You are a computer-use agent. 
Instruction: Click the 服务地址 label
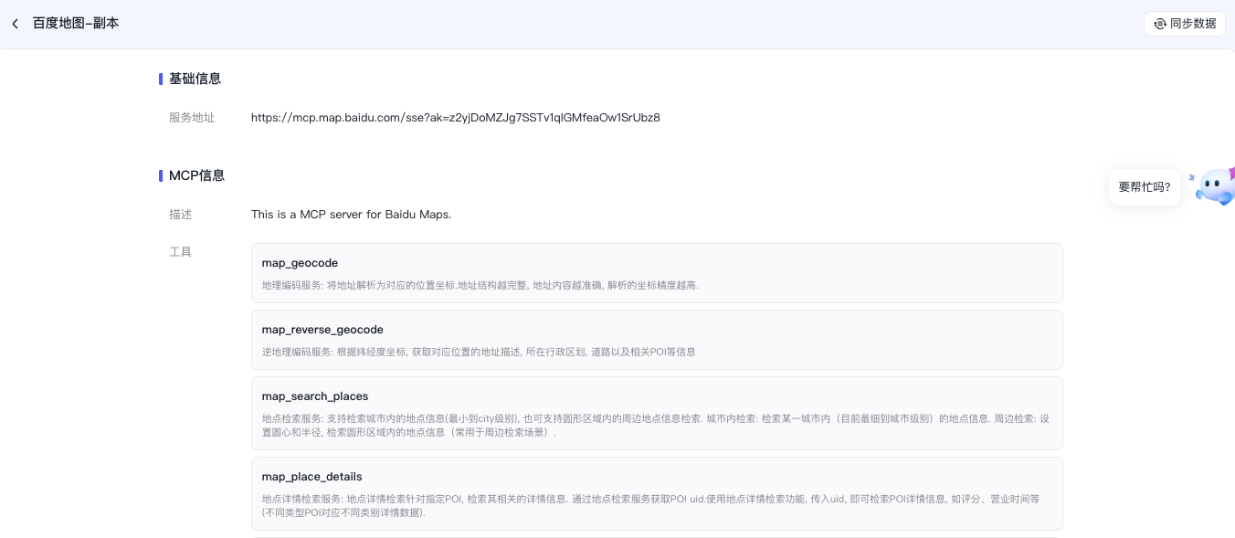pos(192,118)
